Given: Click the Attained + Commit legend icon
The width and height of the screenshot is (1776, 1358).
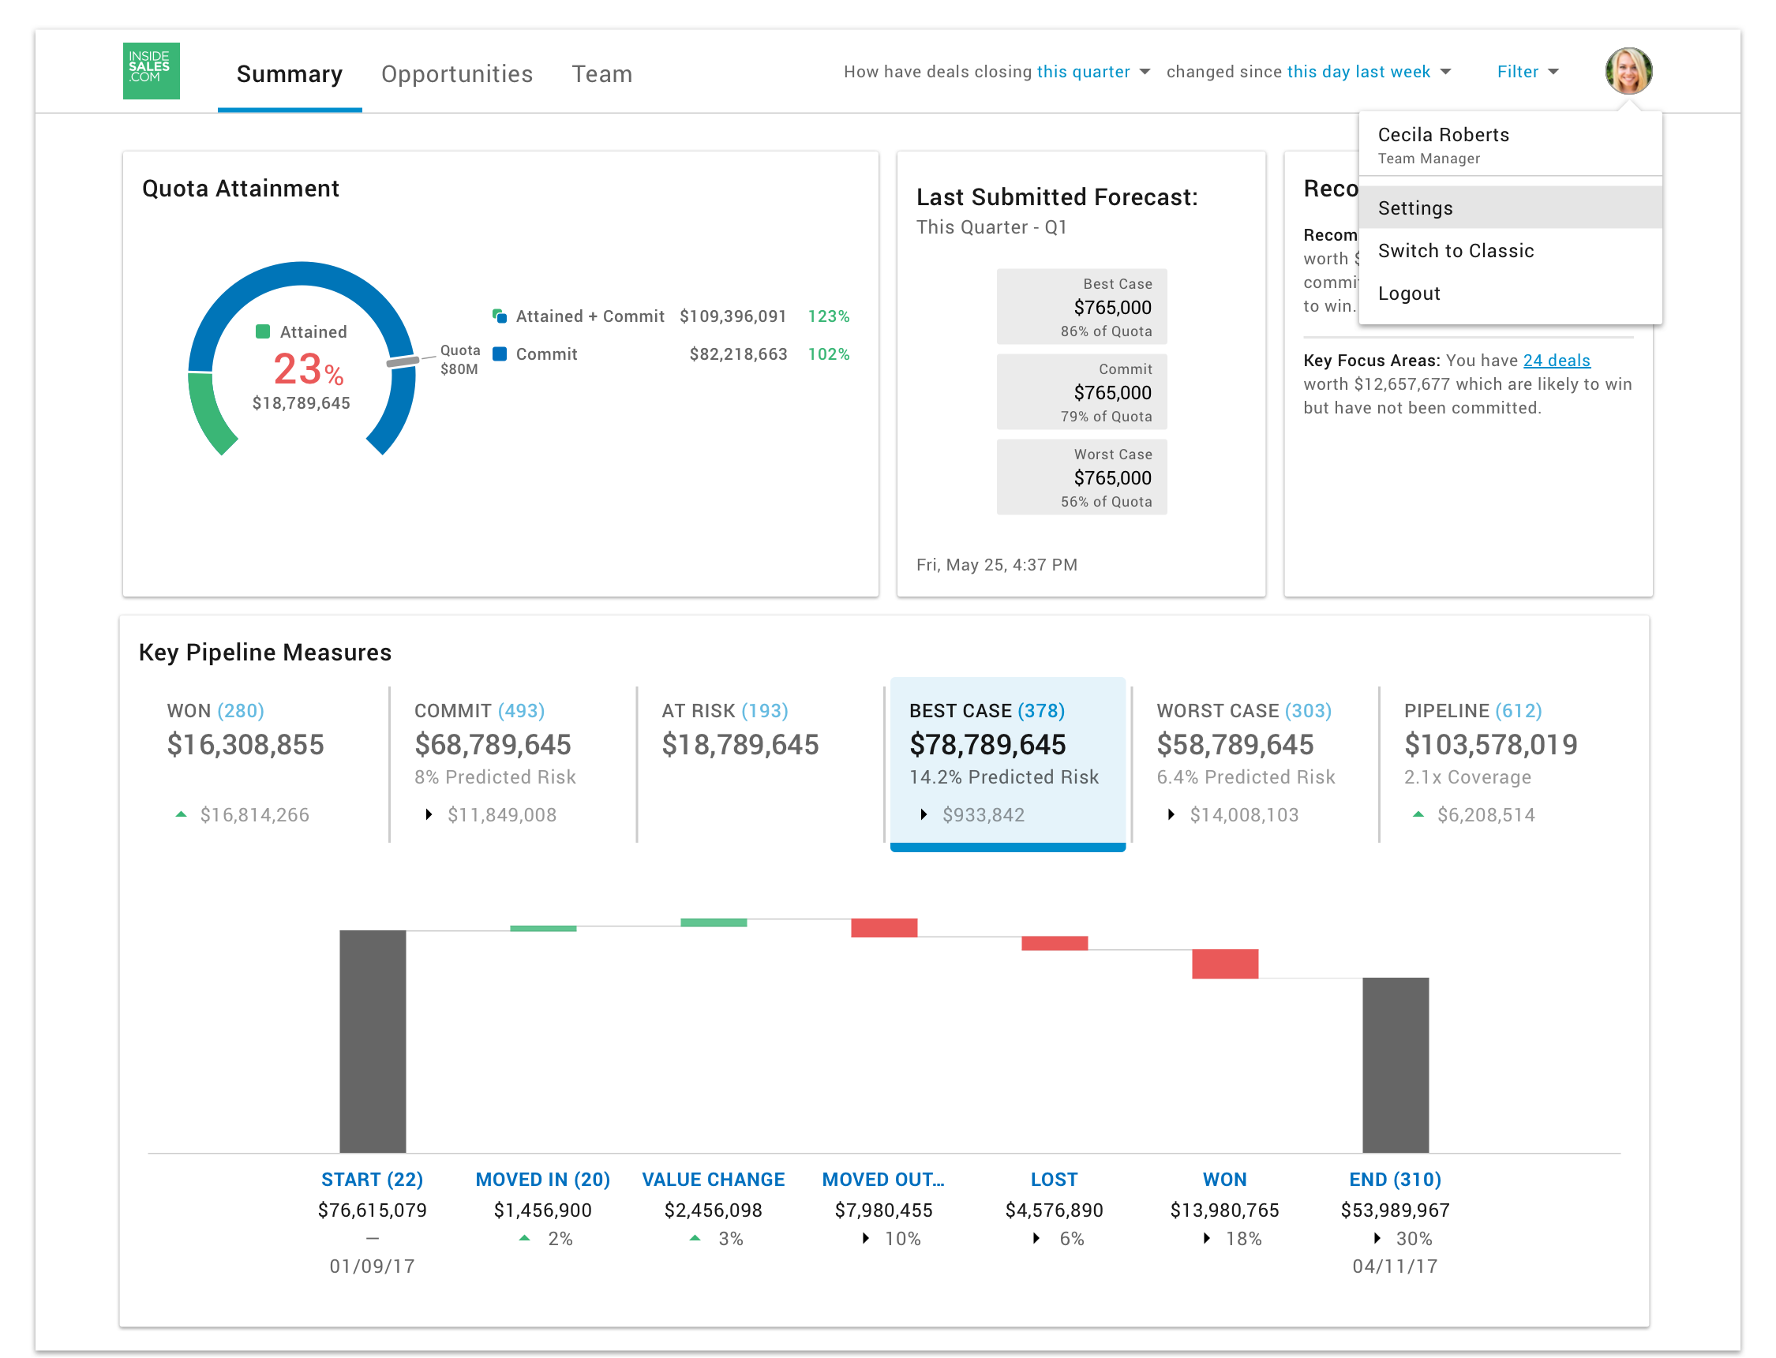Looking at the screenshot, I should coord(500,316).
